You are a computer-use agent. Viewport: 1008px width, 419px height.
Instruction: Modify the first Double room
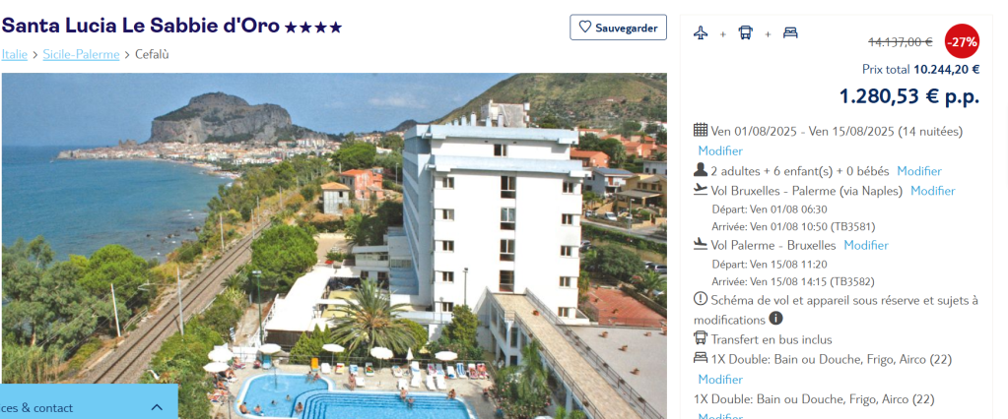click(720, 380)
